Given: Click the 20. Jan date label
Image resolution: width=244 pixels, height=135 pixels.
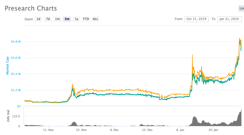Looking at the screenshot, I should pyautogui.click(x=213, y=130).
